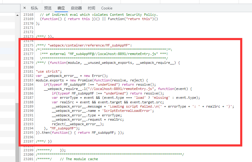Viewport: 252px width, 162px height.
Task: Click the 'indirect eval' comment line
Action: [x=99, y=15]
